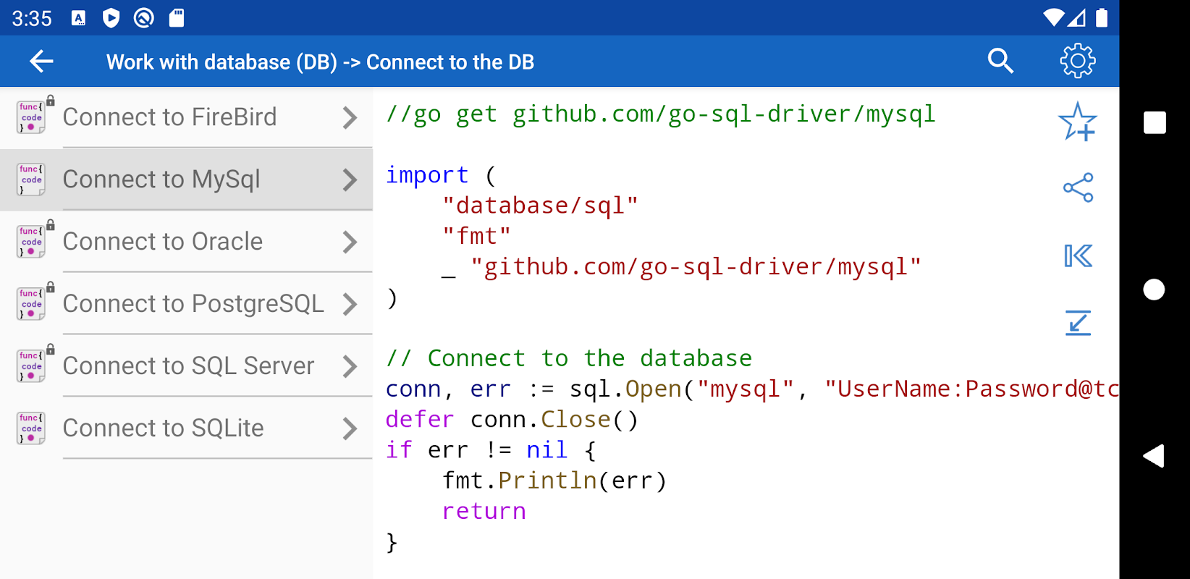Open settings gear icon
This screenshot has height=579, width=1190.
coord(1078,61)
